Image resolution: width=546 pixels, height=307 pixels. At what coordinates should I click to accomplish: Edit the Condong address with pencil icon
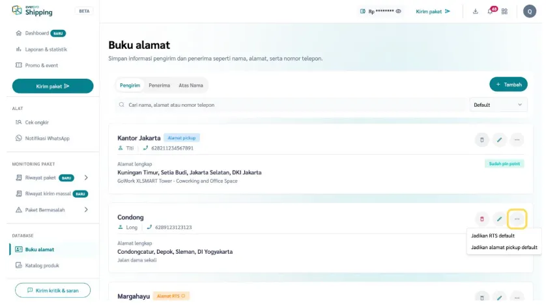(x=499, y=219)
